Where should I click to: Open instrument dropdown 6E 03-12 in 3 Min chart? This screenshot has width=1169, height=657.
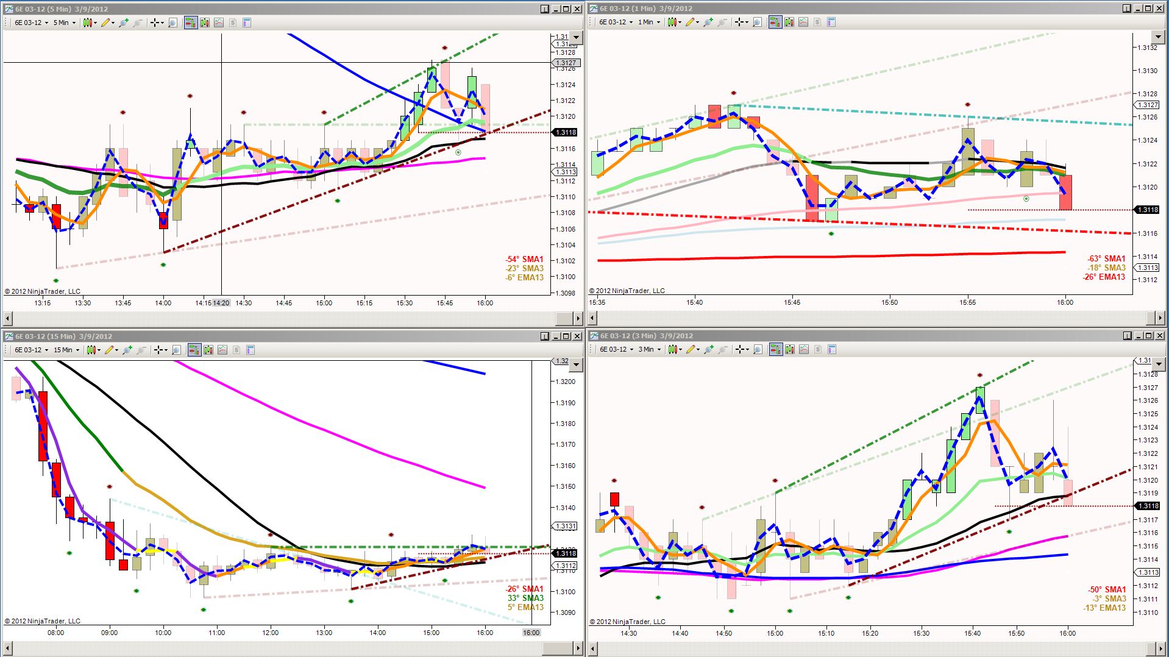coord(616,349)
